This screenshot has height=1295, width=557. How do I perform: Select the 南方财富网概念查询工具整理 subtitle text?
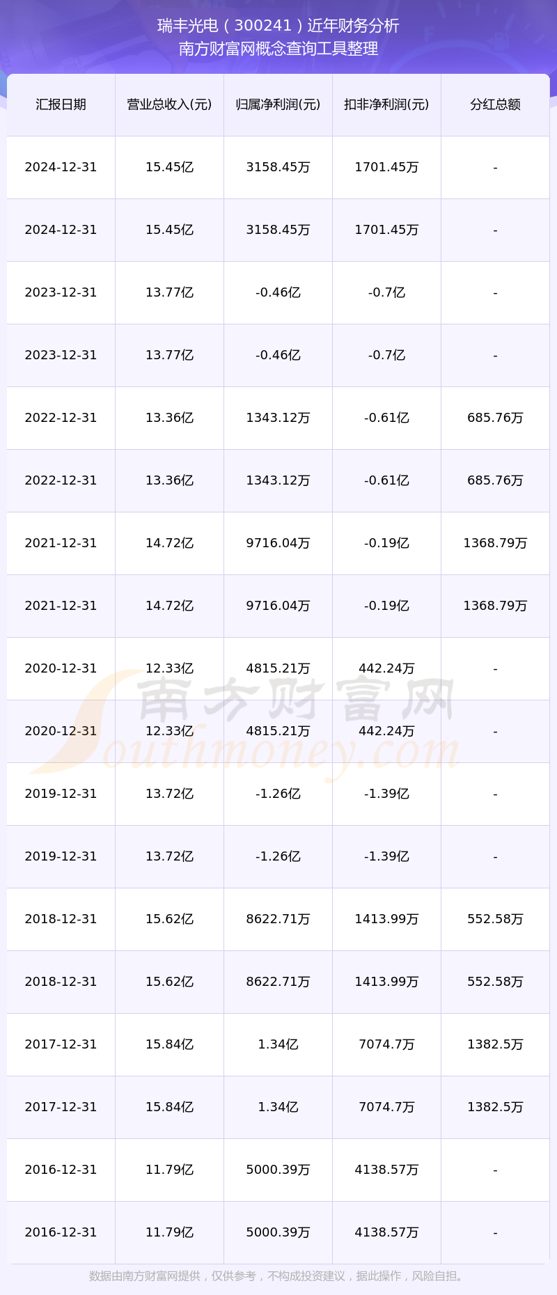[278, 49]
